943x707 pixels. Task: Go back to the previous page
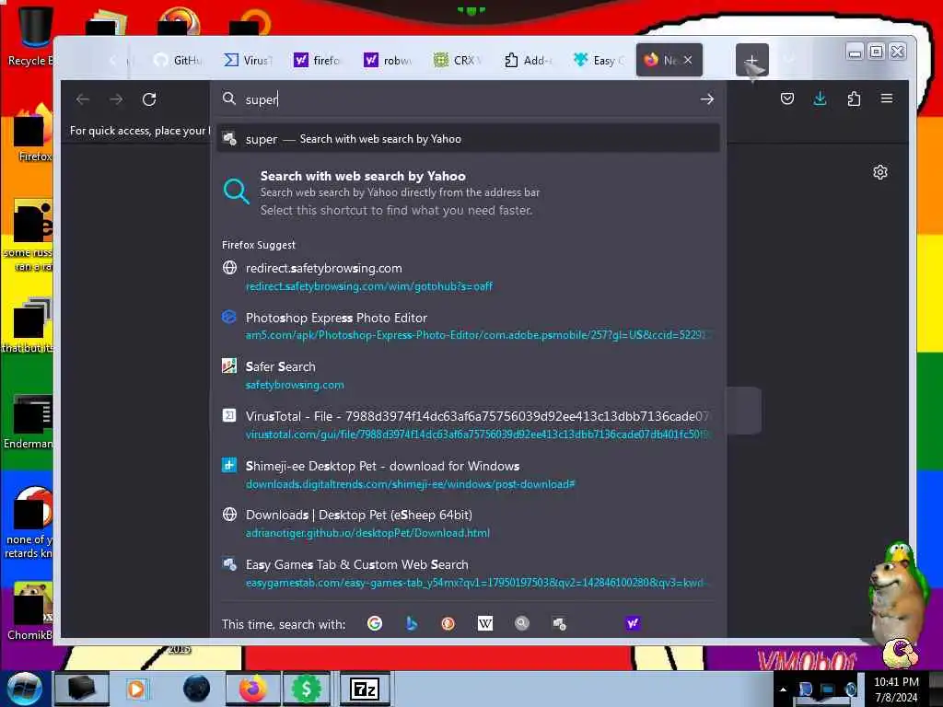tap(83, 99)
